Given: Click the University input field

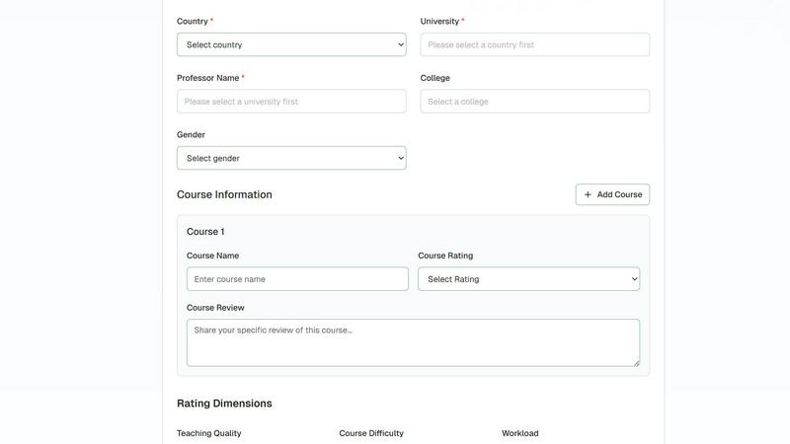Looking at the screenshot, I should [534, 44].
